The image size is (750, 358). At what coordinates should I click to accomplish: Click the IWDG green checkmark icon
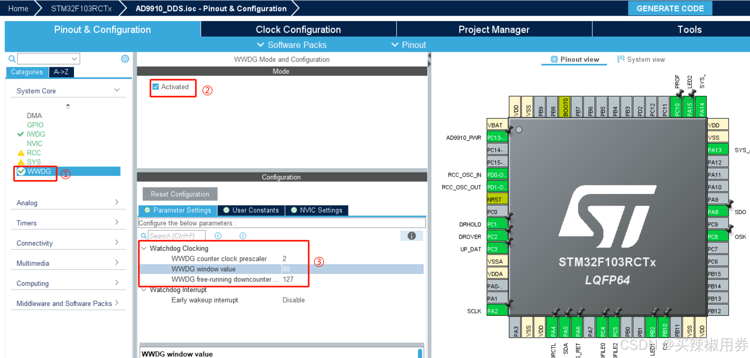pyautogui.click(x=21, y=134)
